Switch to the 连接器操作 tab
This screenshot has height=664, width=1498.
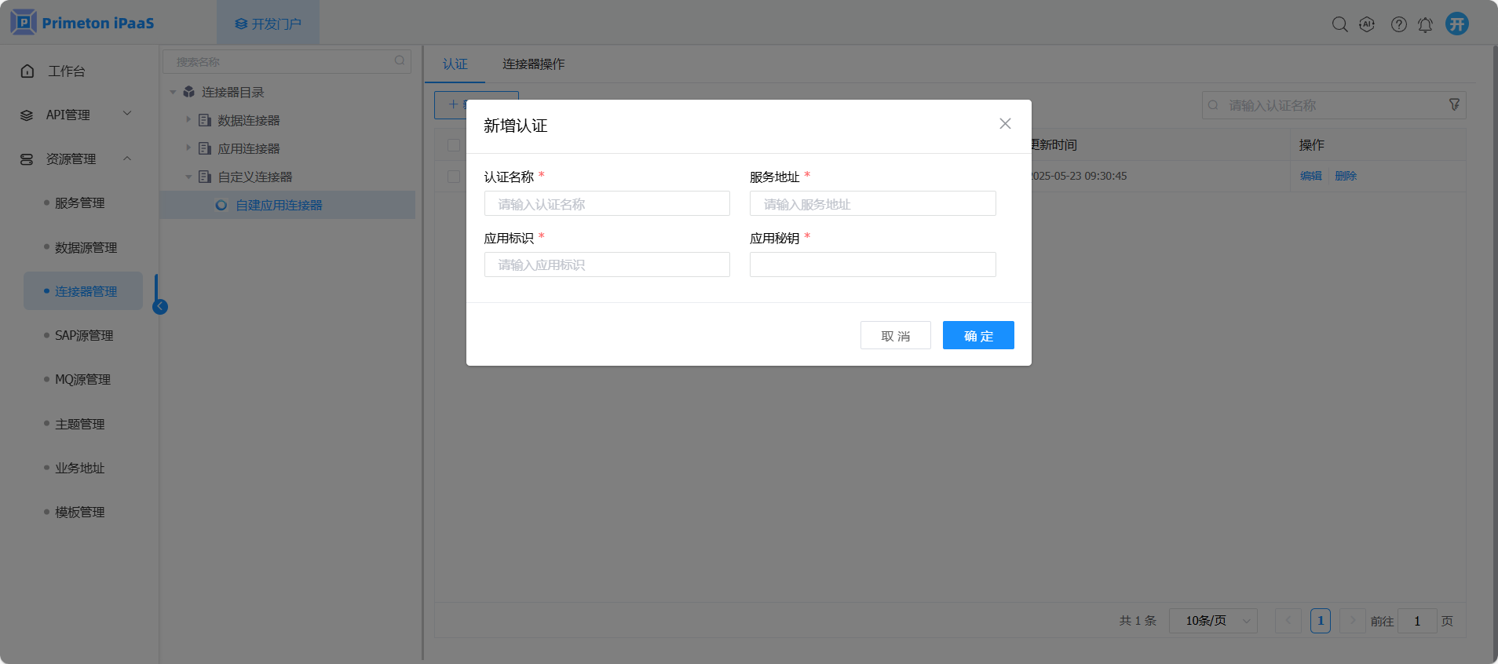point(533,64)
